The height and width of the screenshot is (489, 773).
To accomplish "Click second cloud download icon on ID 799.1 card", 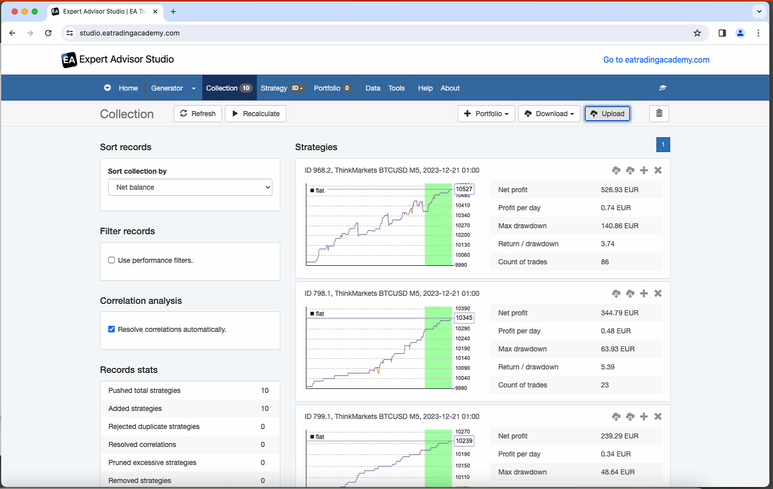I will point(630,416).
